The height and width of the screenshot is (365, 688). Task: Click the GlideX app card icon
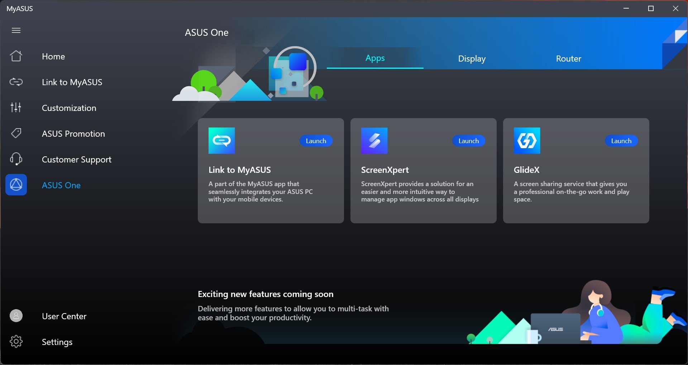[527, 141]
